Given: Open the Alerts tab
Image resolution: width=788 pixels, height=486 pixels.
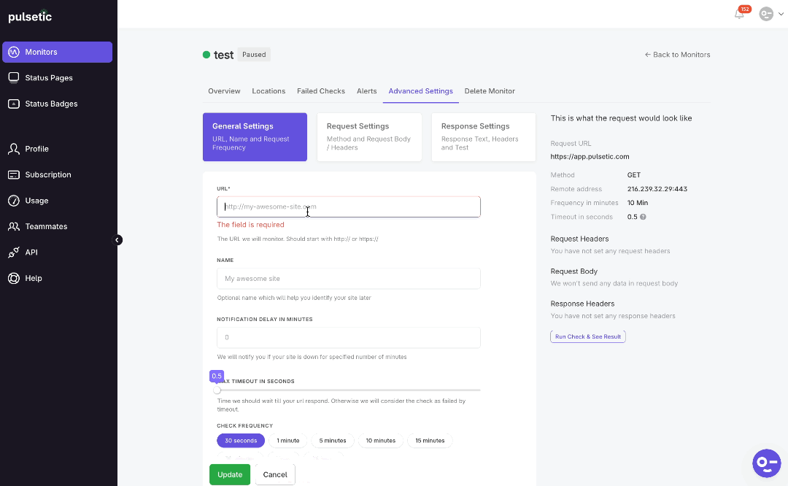Looking at the screenshot, I should click(366, 91).
